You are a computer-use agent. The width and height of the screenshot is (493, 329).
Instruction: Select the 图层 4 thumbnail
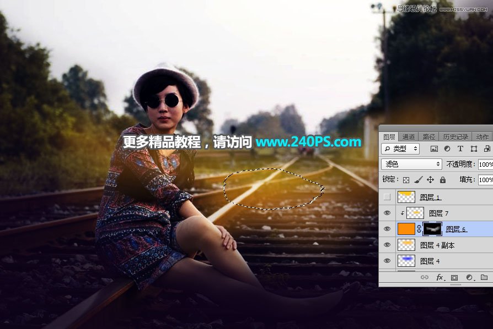click(406, 261)
